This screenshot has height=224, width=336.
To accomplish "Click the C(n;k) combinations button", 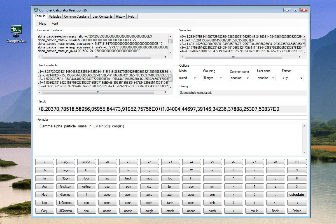I will coord(65,162).
